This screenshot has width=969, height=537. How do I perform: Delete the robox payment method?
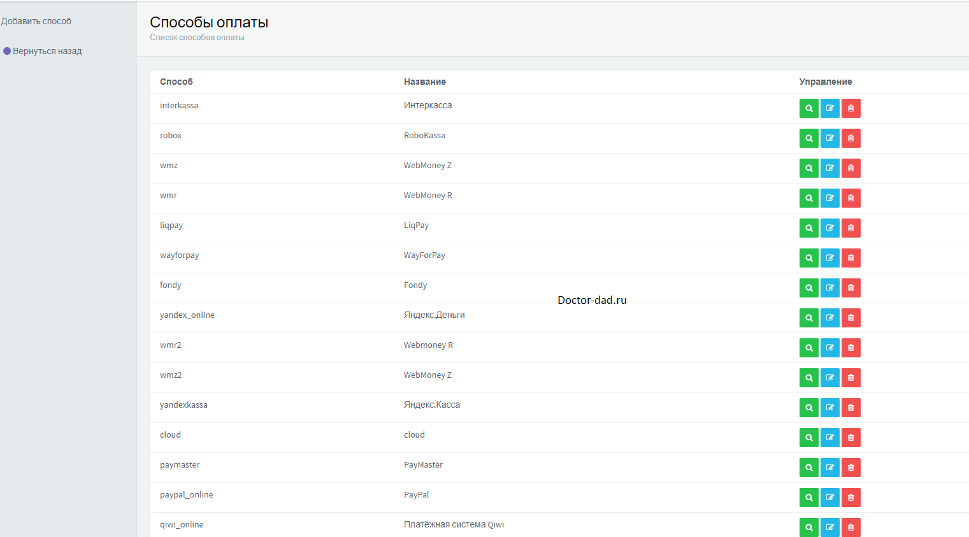tap(851, 138)
